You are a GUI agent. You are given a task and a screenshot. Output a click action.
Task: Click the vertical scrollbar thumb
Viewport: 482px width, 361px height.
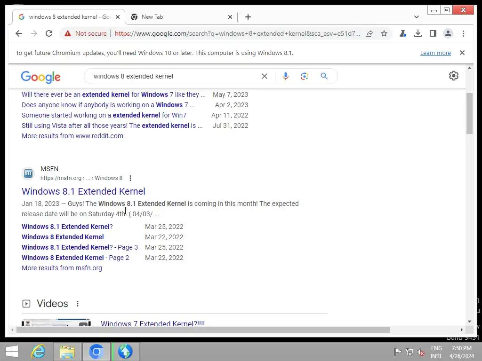469,114
